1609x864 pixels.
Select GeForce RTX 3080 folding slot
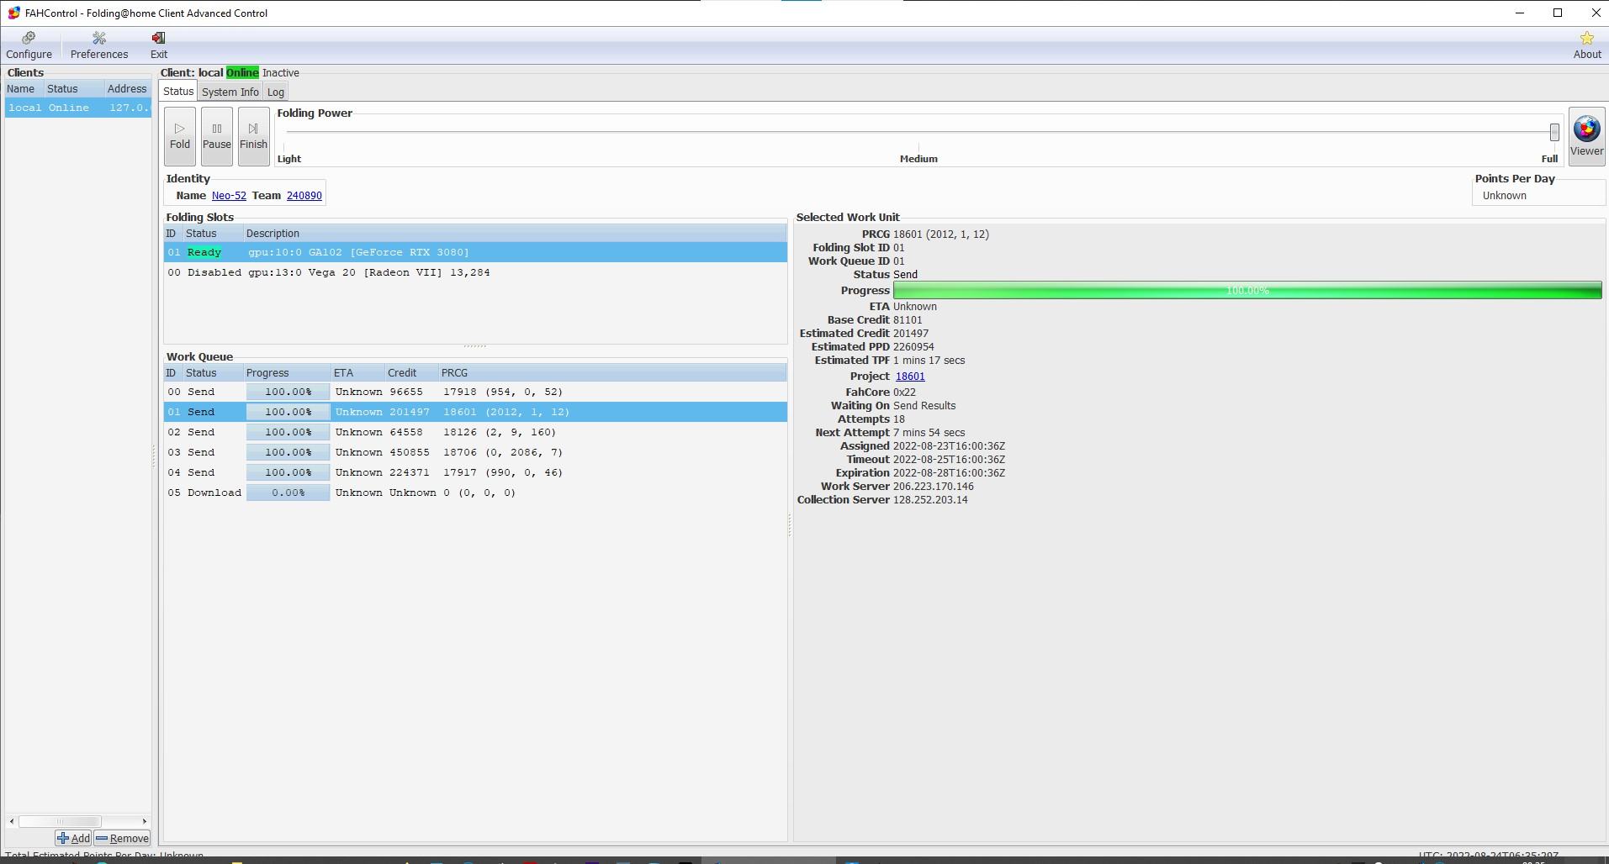point(475,252)
